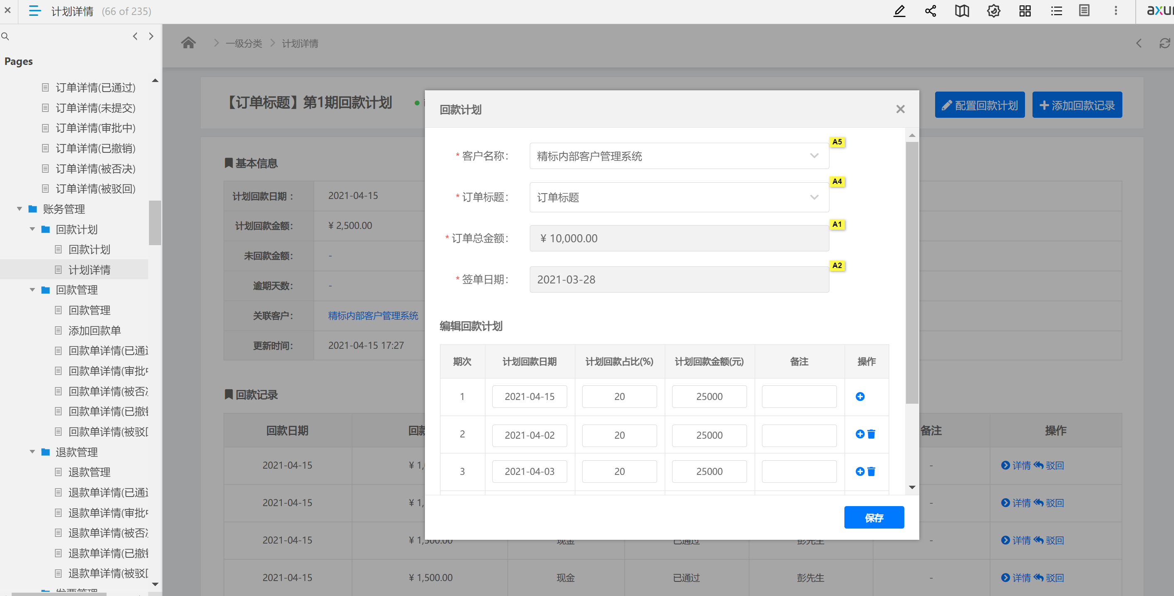The width and height of the screenshot is (1174, 596).
Task: Click the home breadcrumb icon
Action: coord(188,43)
